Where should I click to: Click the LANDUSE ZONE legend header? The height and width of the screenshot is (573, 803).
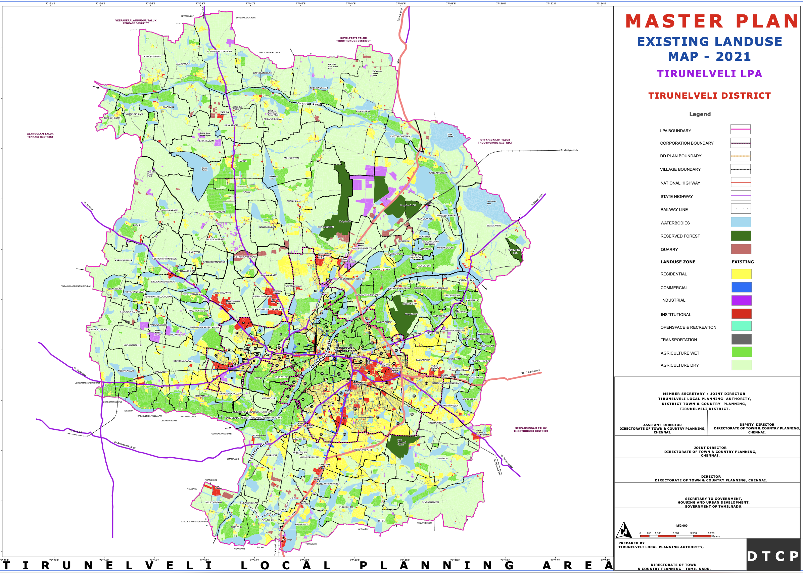pyautogui.click(x=678, y=262)
